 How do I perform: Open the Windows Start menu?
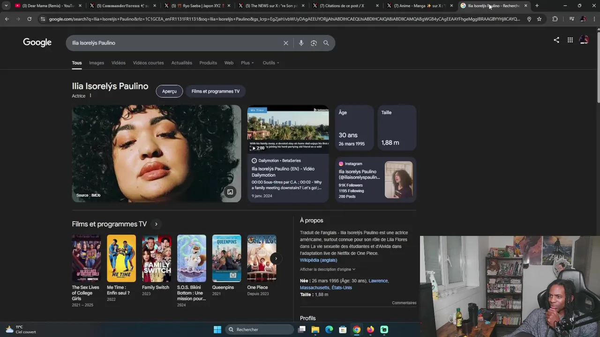(x=217, y=330)
